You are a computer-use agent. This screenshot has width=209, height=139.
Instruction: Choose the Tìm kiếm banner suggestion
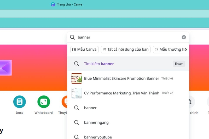coord(128,64)
